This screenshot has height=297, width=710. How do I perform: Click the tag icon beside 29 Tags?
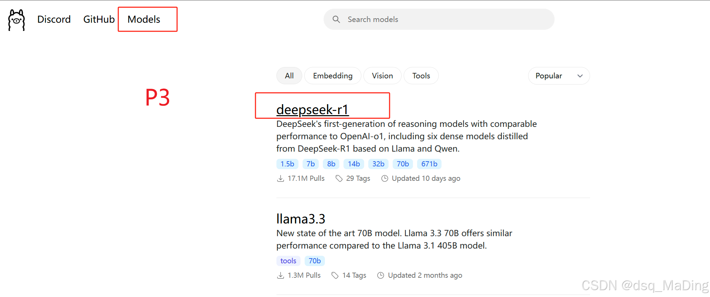coord(339,178)
